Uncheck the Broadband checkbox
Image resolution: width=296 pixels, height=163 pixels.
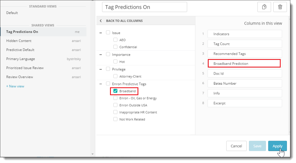click(x=115, y=91)
